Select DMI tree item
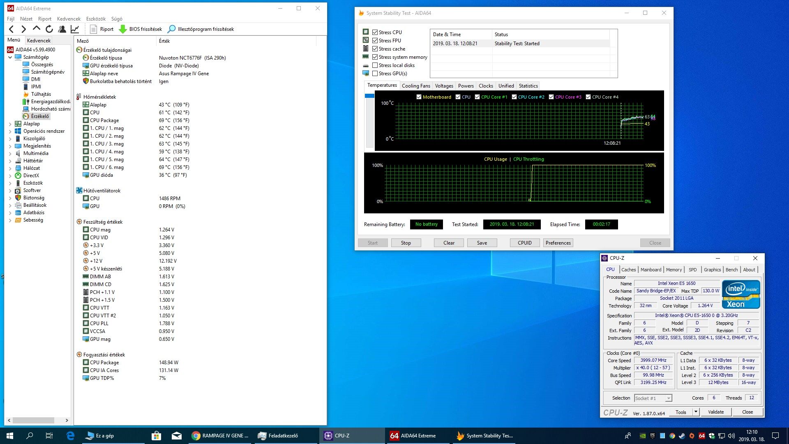Screen dimensions: 789x444 pyautogui.click(x=36, y=79)
